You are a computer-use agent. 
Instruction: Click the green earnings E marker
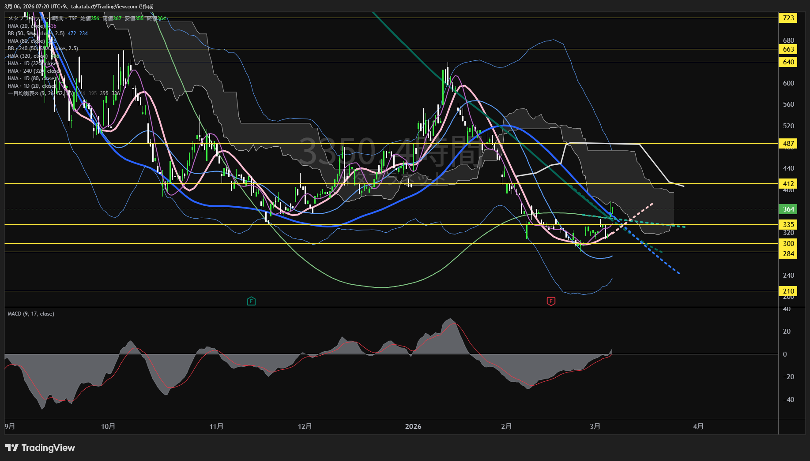(x=251, y=301)
